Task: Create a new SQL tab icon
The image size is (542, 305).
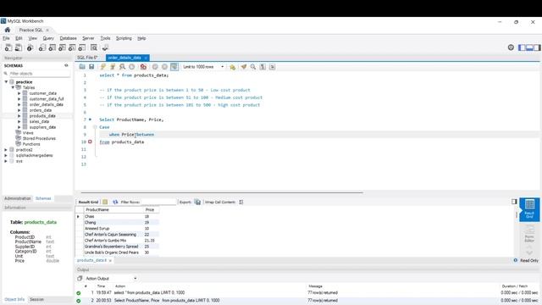Action: [8, 47]
